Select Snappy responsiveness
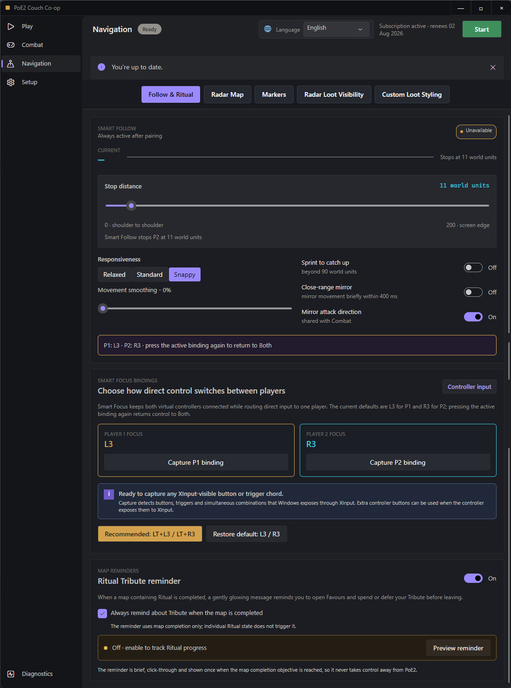 pyautogui.click(x=185, y=274)
